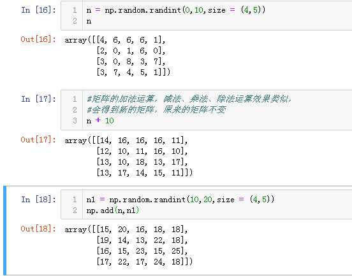Click output row '[16, 15, 23, 15, 25]'
Image resolution: width=352 pixels, height=276 pixels.
click(142, 251)
